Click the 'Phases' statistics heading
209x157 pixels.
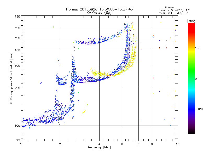pos(169,8)
